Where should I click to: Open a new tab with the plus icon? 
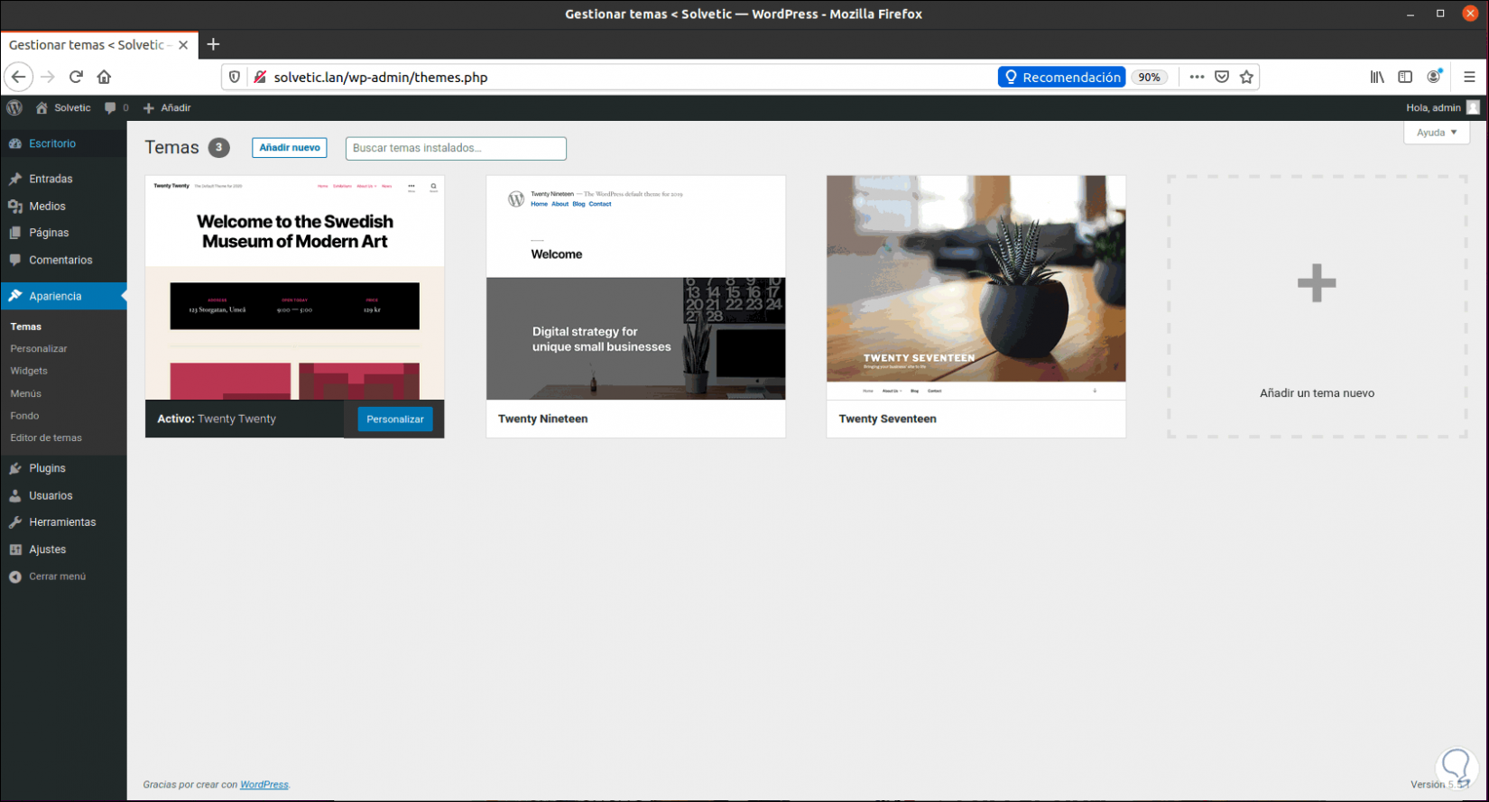click(x=214, y=44)
